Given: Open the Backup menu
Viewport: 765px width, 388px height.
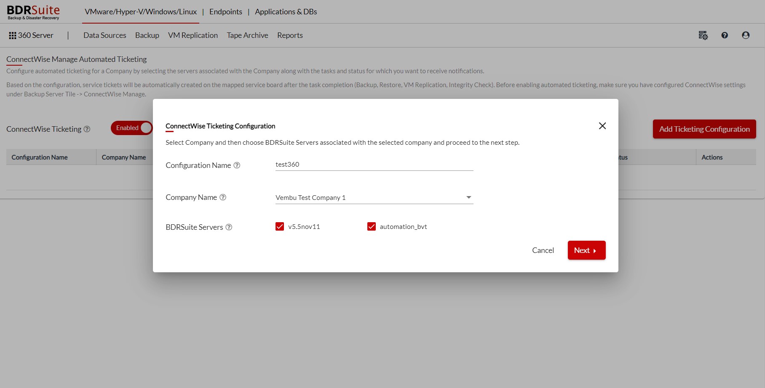Looking at the screenshot, I should pos(147,35).
